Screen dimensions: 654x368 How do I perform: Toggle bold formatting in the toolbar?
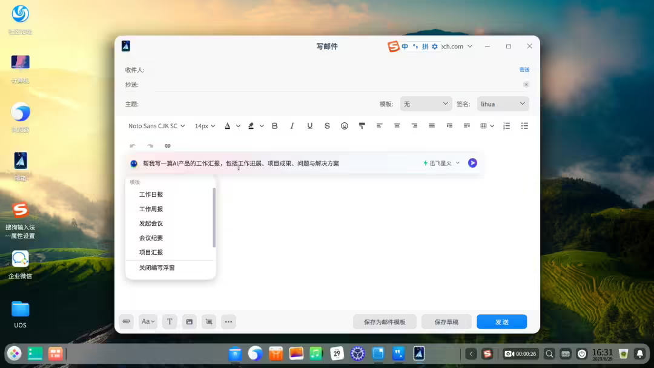[274, 125]
